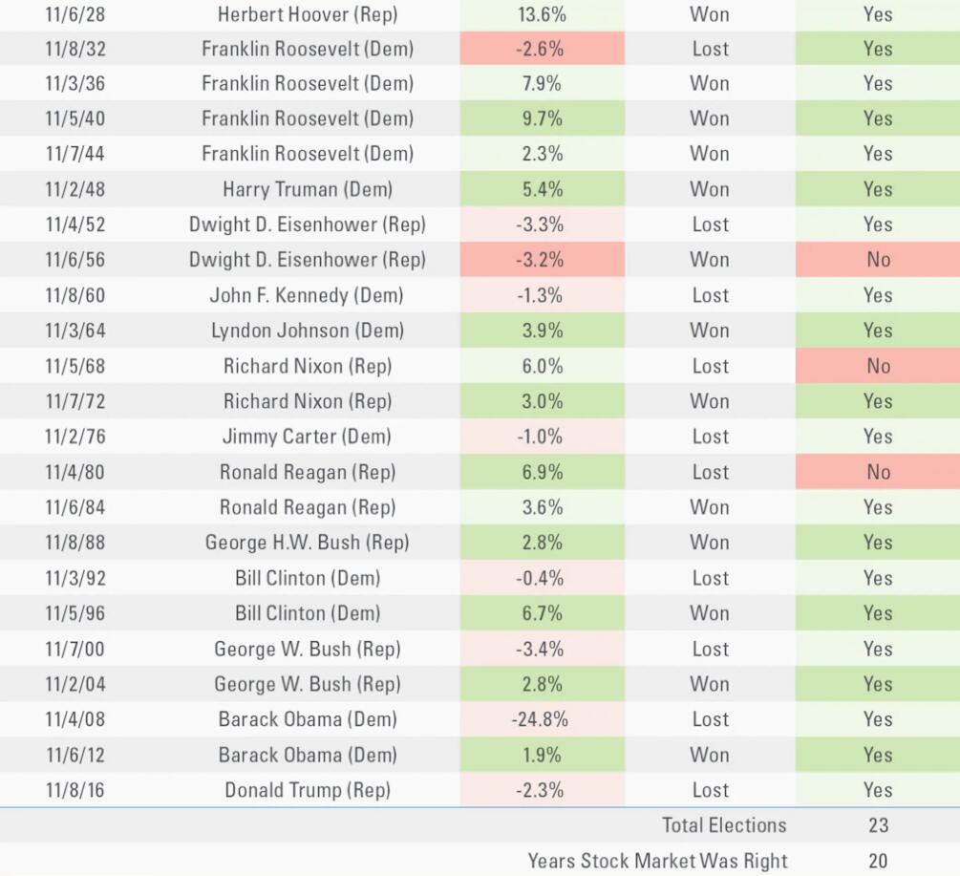Click the -2.6% red return cell

[542, 49]
